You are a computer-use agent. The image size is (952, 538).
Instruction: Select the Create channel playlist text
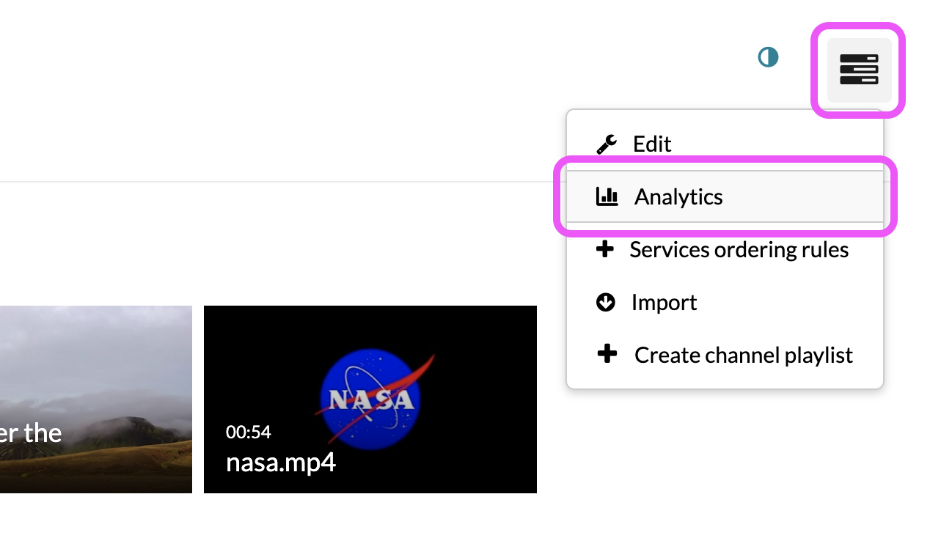click(x=743, y=355)
